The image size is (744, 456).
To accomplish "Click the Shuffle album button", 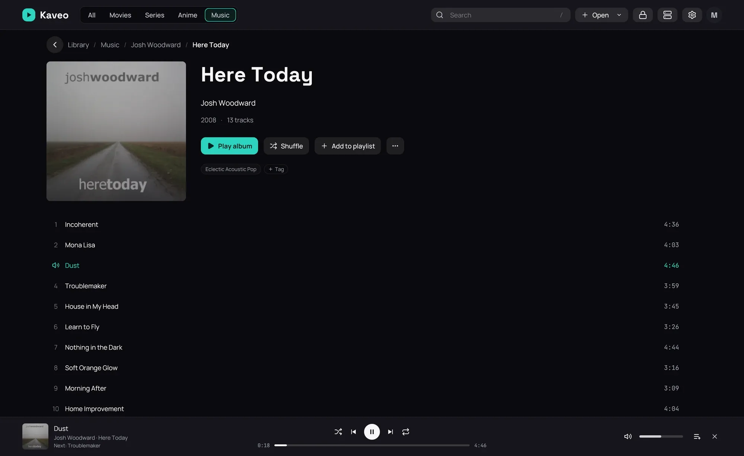I will pyautogui.click(x=286, y=146).
